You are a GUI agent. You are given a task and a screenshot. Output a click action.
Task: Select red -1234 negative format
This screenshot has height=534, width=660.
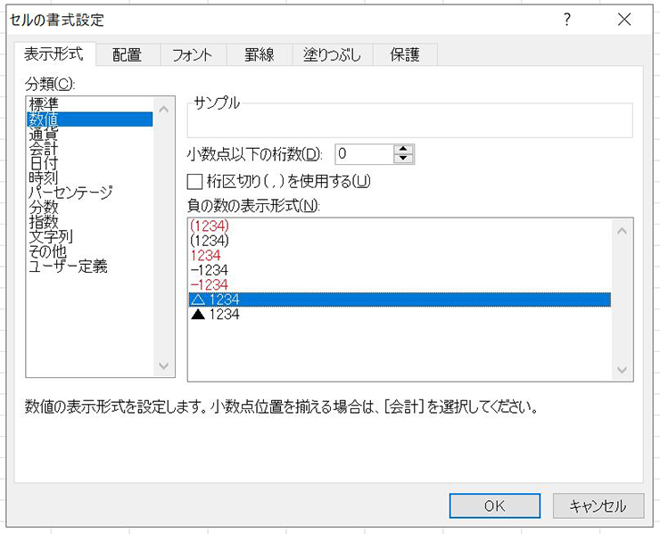click(x=400, y=285)
